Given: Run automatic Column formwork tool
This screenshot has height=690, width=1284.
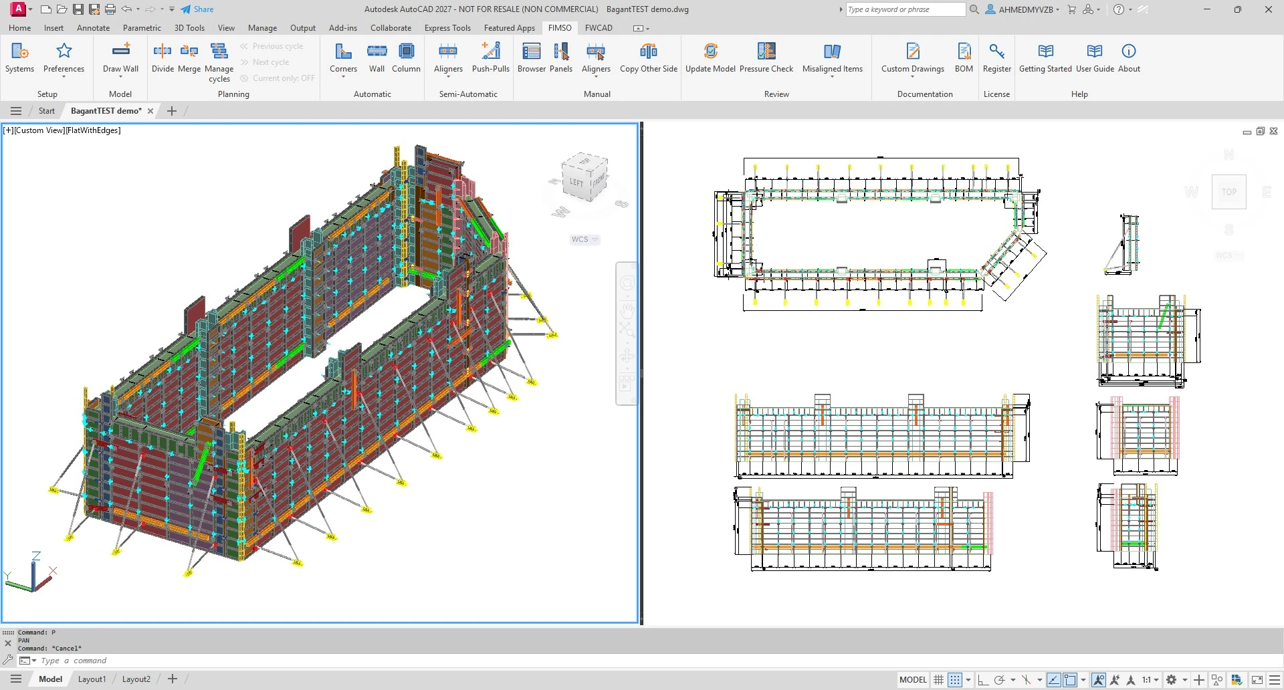Looking at the screenshot, I should [x=406, y=57].
